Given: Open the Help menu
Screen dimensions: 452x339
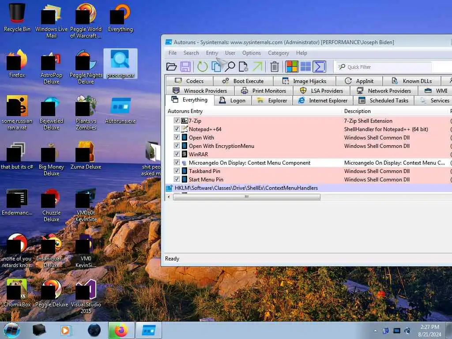Looking at the screenshot, I should [x=301, y=53].
